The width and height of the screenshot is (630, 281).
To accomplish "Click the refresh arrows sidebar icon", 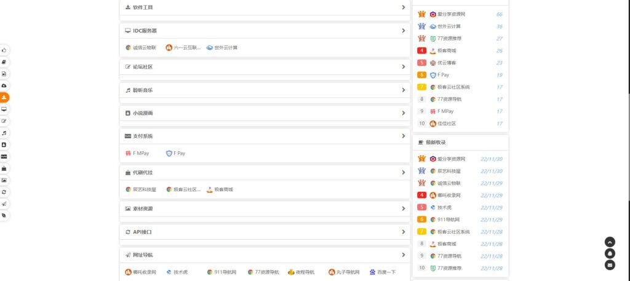I will tap(4, 192).
